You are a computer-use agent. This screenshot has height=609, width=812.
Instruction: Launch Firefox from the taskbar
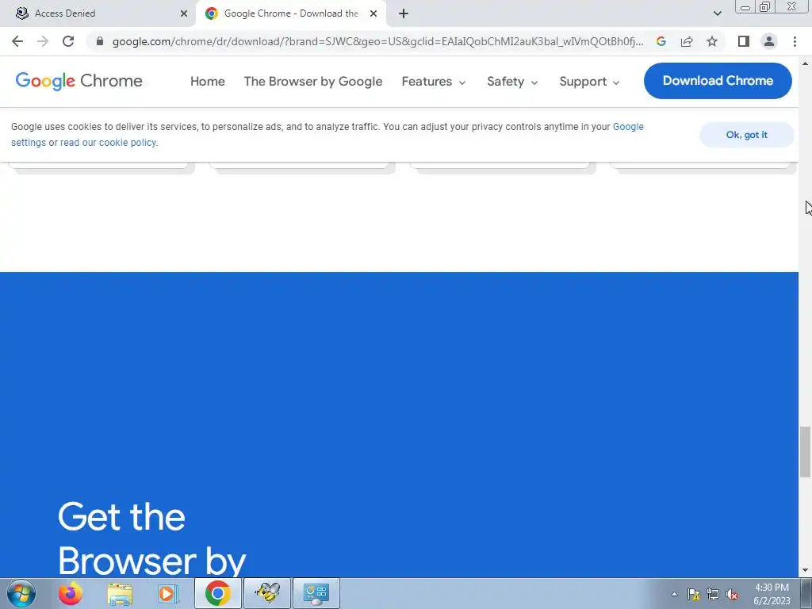point(71,593)
